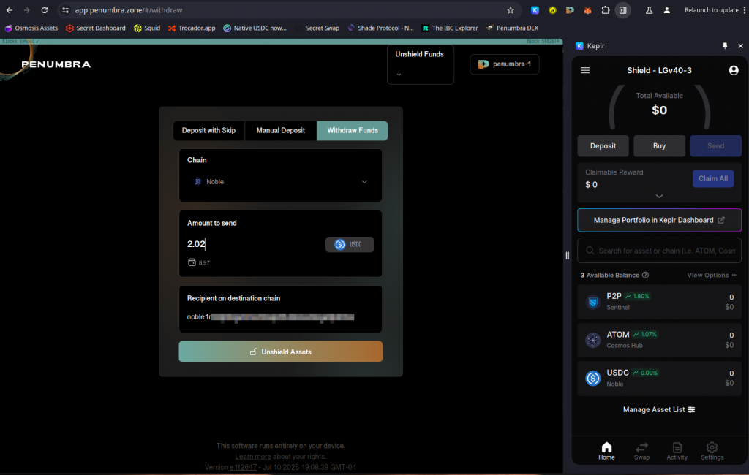Reload the Penumbra page
This screenshot has height=475, width=749.
[45, 10]
